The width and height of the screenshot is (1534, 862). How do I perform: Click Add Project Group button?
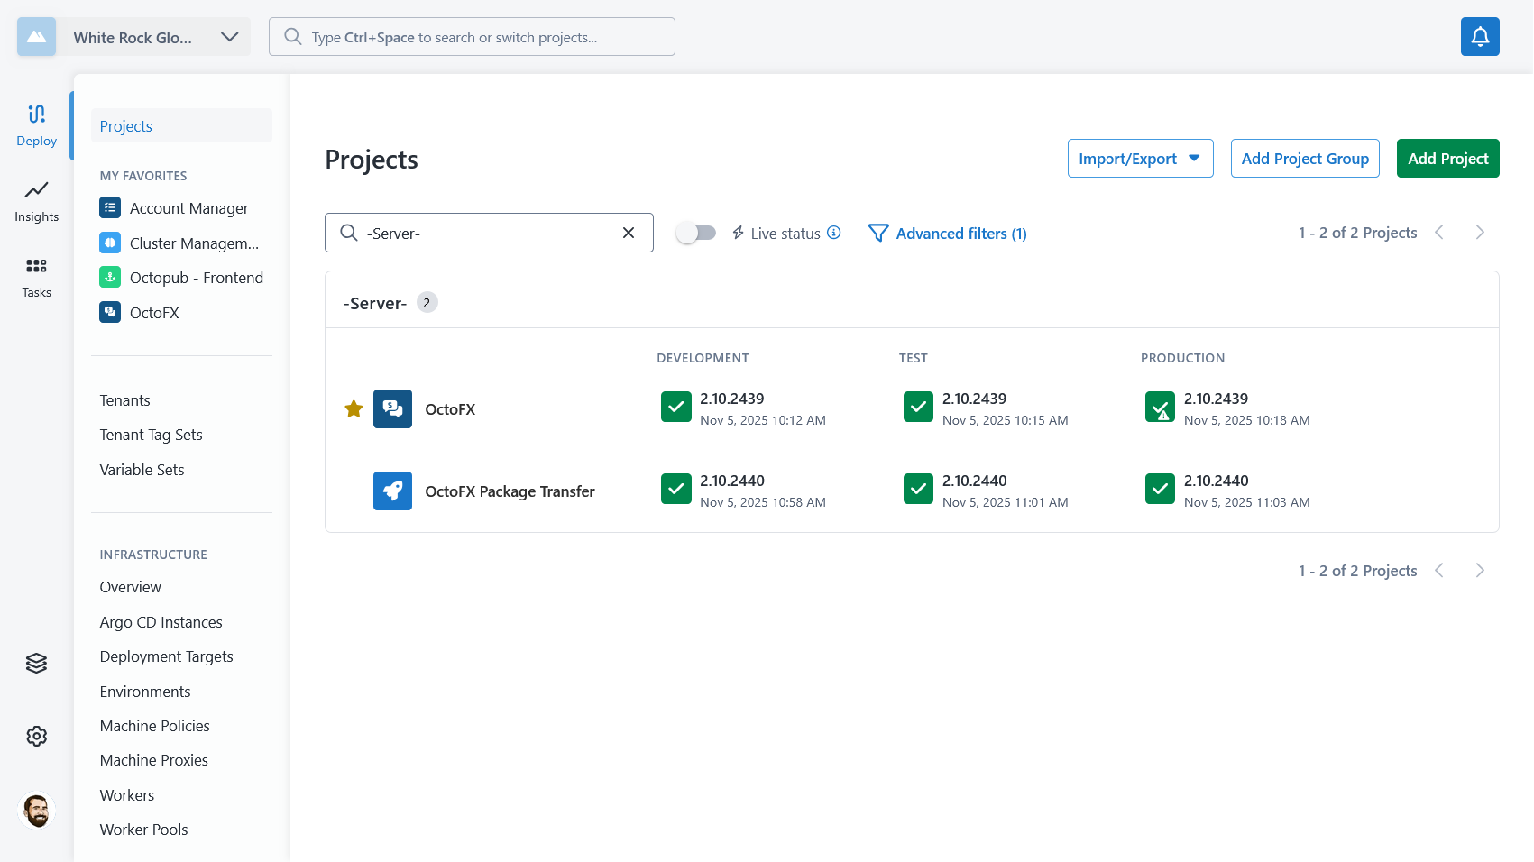click(x=1304, y=159)
